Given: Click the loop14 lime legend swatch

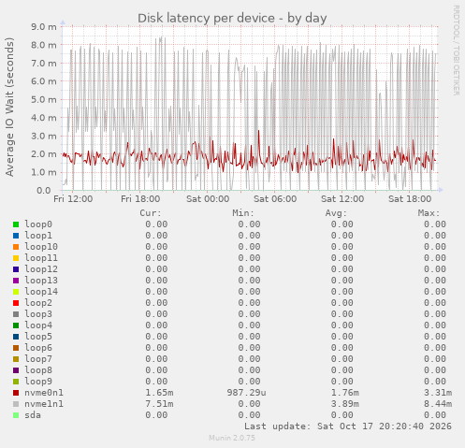Looking at the screenshot, I should [16, 292].
